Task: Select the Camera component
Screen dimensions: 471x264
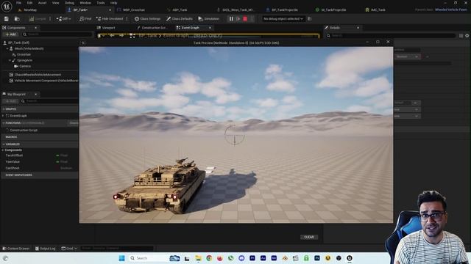Action: (25, 66)
